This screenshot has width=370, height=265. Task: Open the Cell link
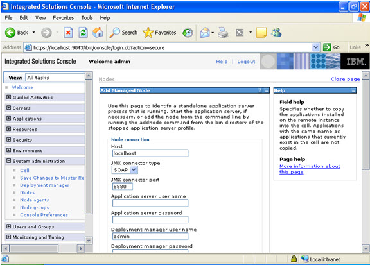(x=25, y=170)
